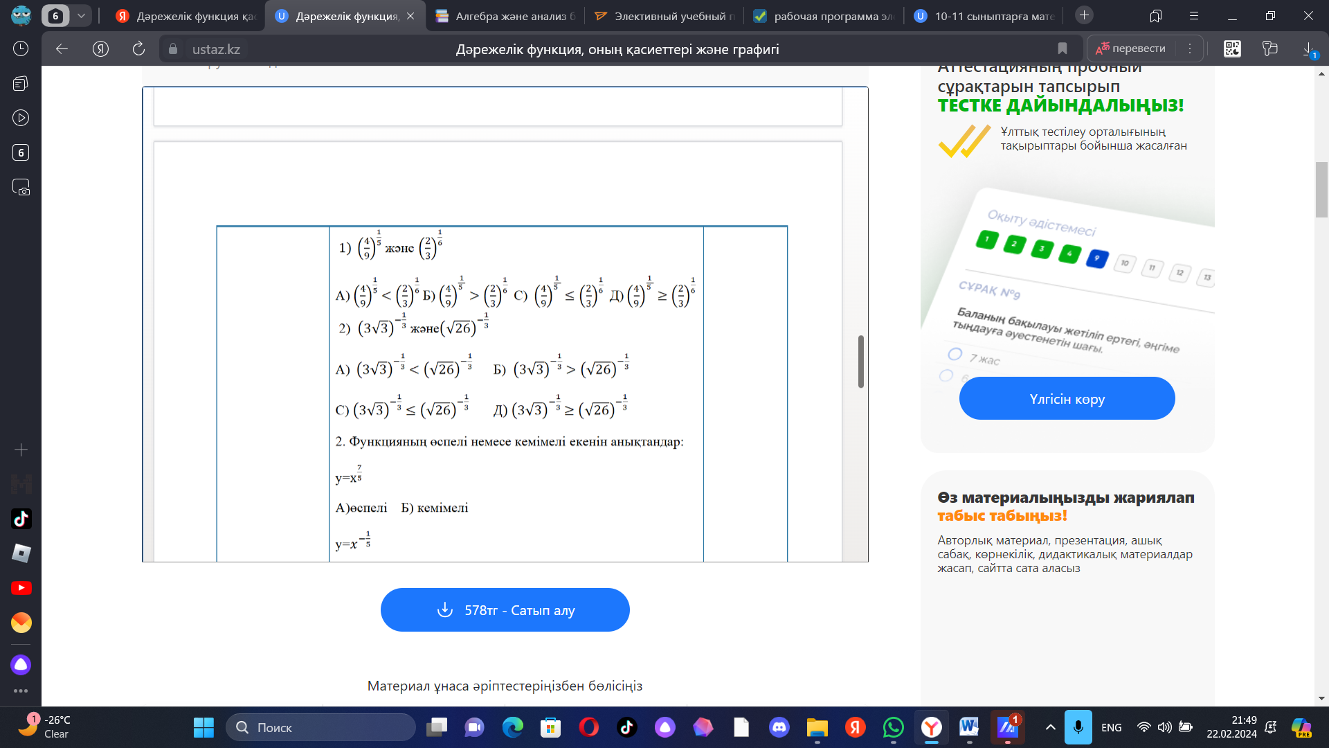Toggle the taskbar microphone button
Image resolution: width=1329 pixels, height=748 pixels.
click(x=1078, y=727)
